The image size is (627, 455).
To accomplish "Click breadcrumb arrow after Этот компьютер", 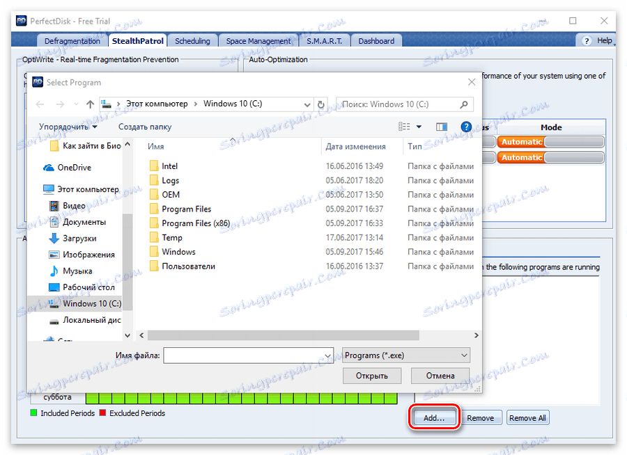I will point(196,104).
